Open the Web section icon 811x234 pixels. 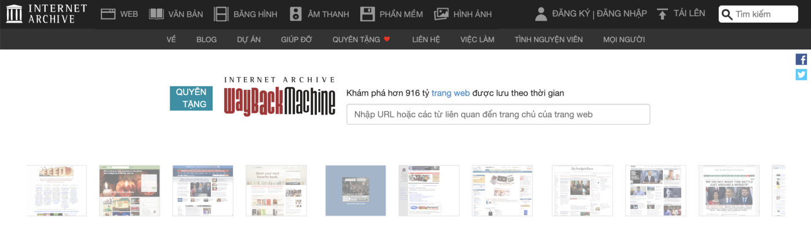coord(108,14)
